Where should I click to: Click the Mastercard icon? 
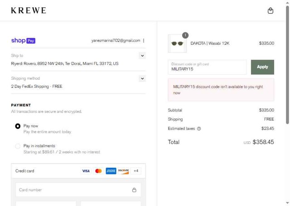pos(98,171)
